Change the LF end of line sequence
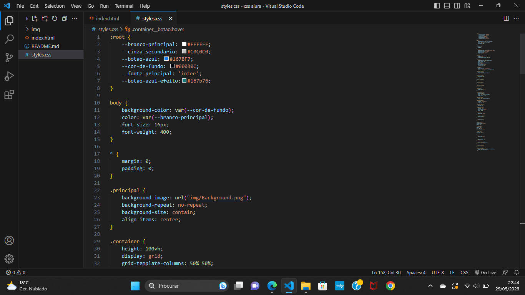 tap(452, 273)
